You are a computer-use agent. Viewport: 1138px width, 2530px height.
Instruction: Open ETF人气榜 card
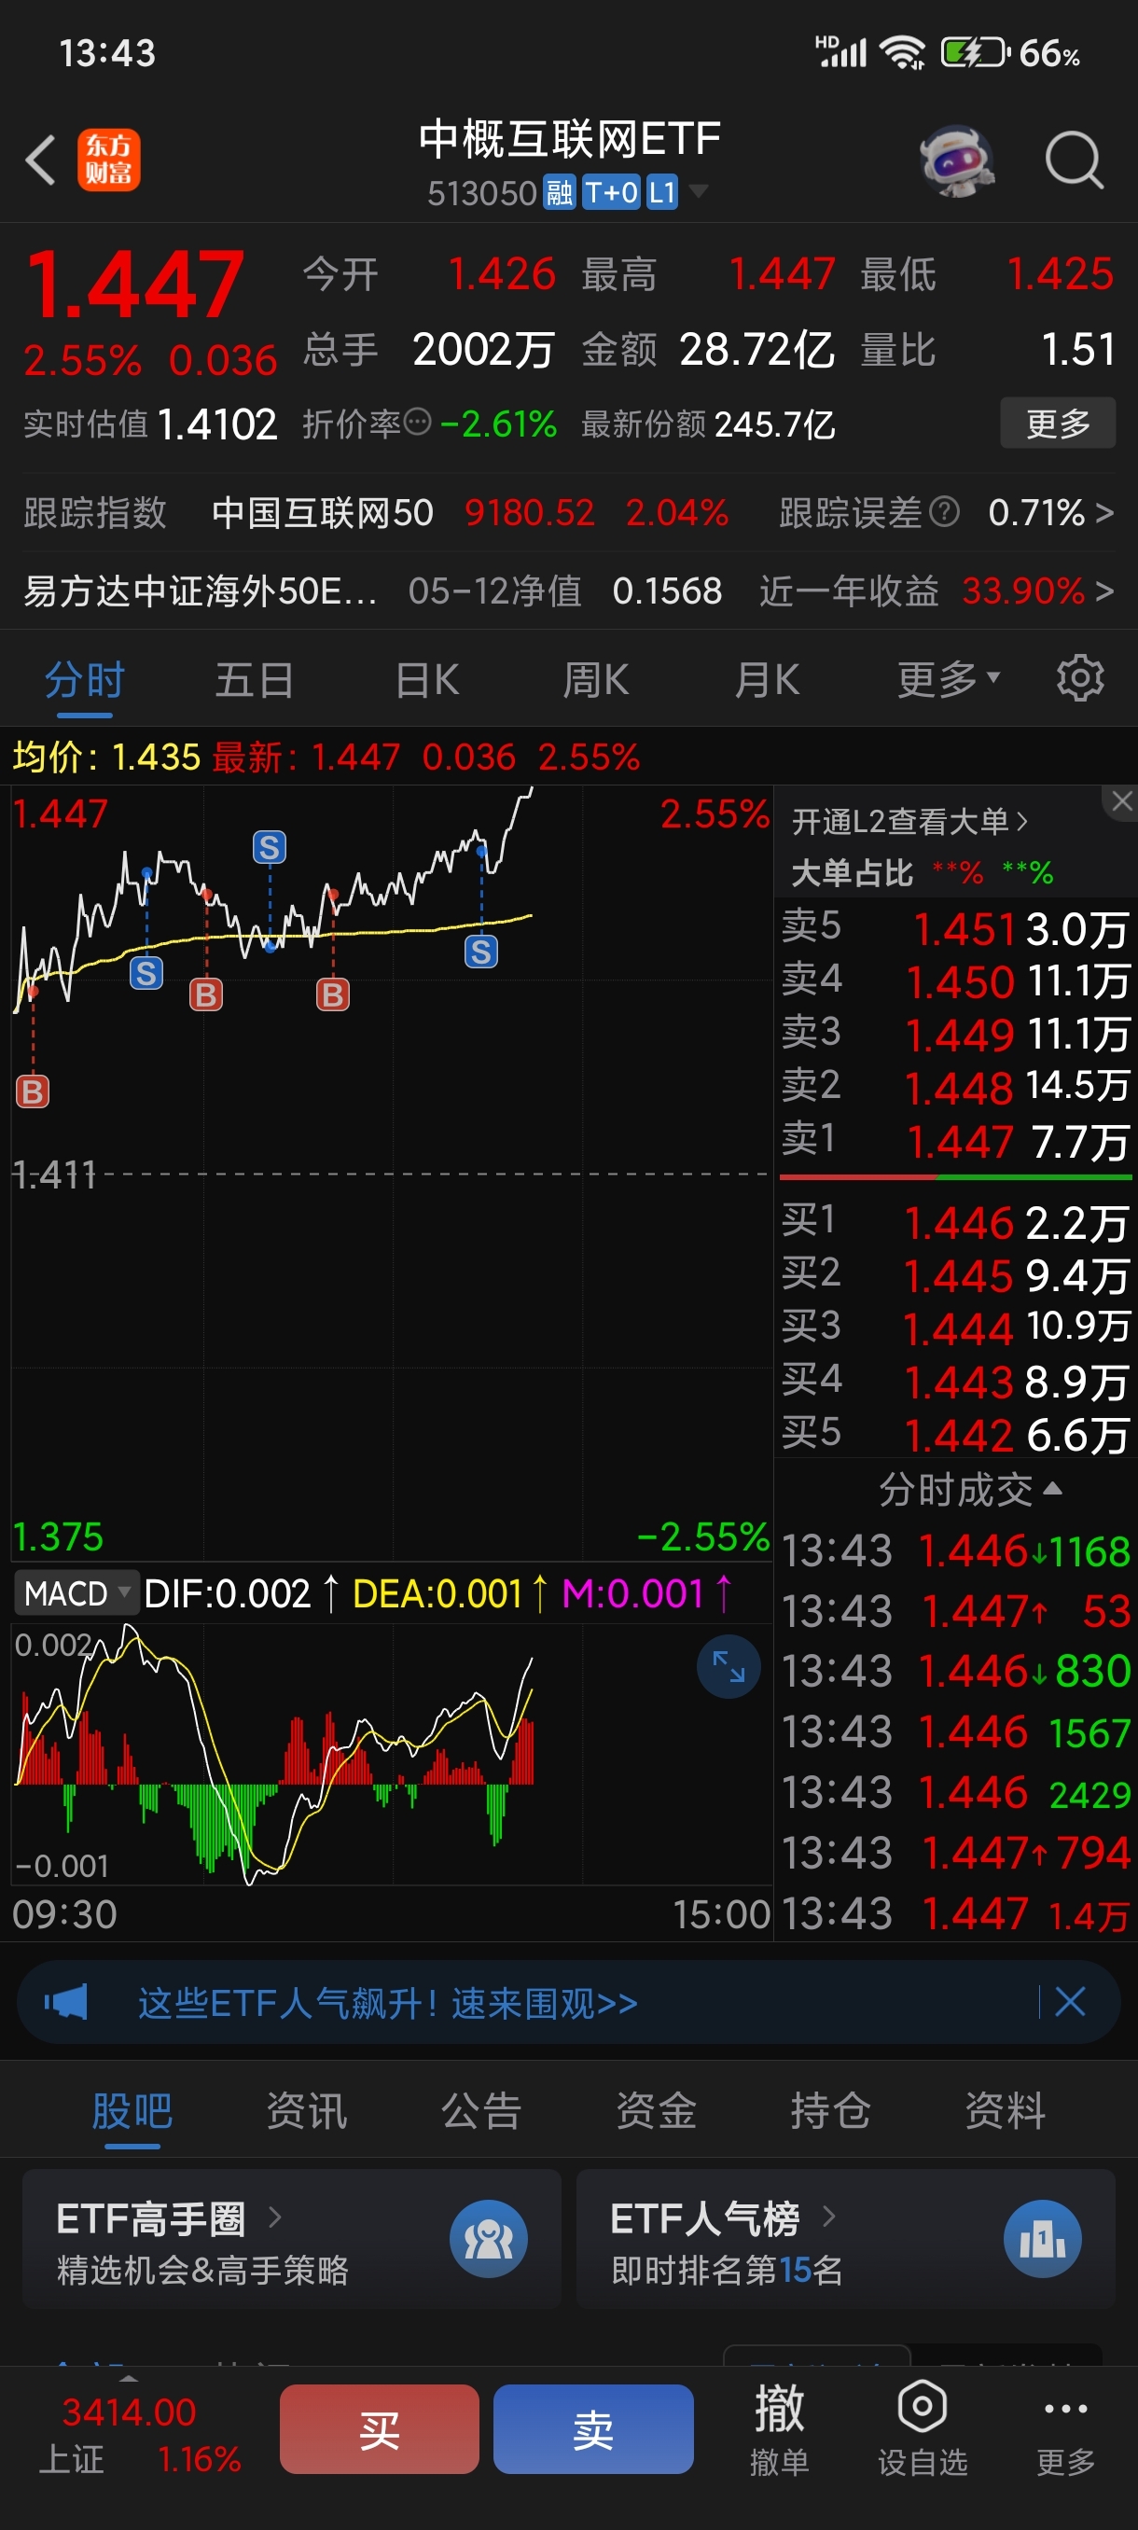845,2239
